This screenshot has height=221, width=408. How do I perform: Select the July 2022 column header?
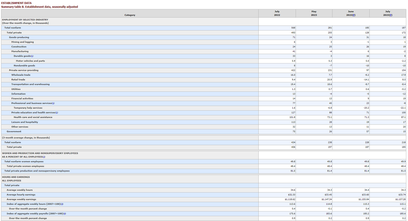[x=277, y=13]
